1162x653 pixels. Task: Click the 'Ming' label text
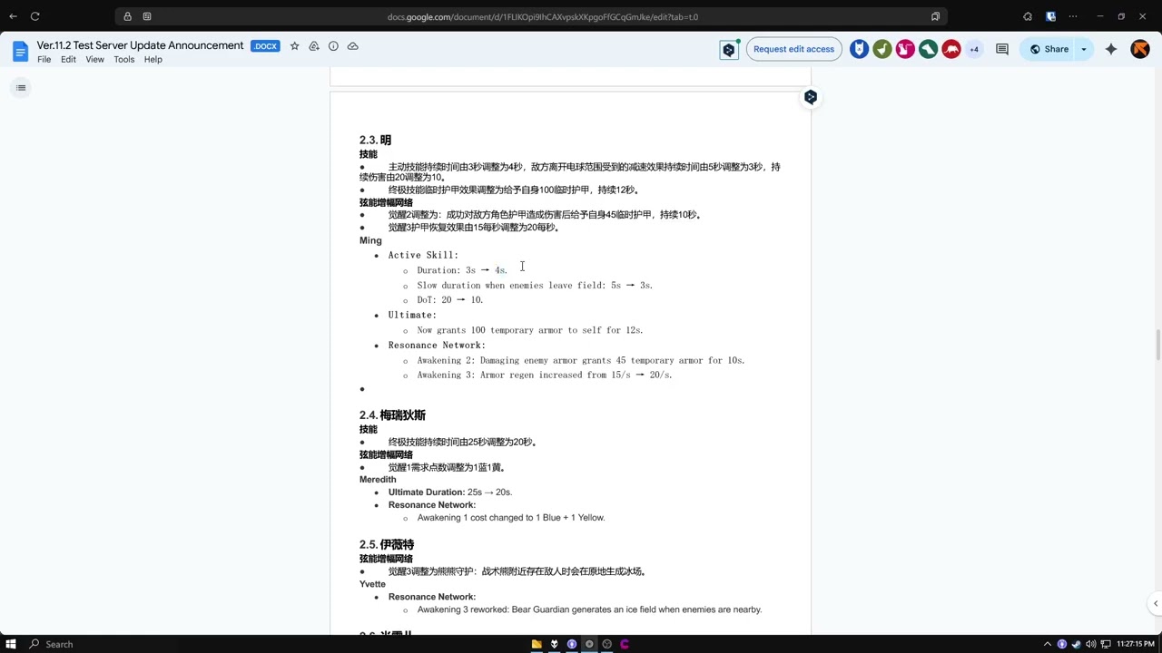pos(370,240)
